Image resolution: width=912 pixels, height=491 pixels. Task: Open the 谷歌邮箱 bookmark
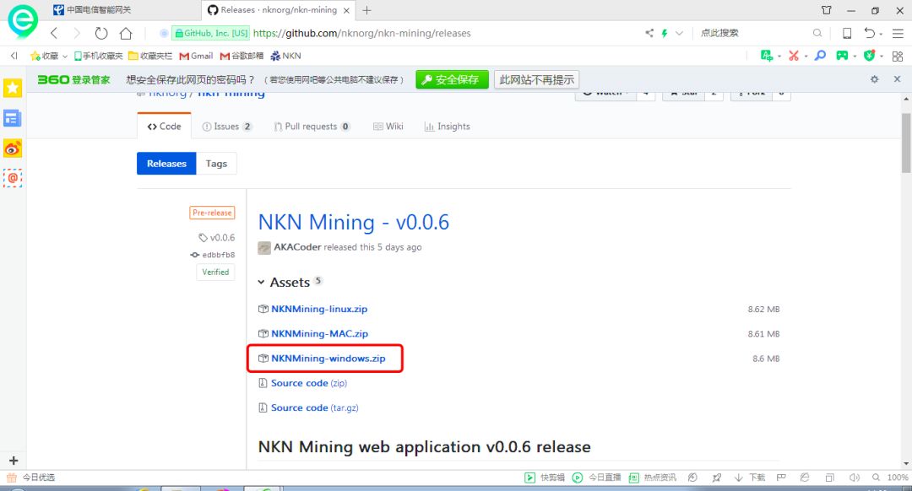[x=242, y=56]
